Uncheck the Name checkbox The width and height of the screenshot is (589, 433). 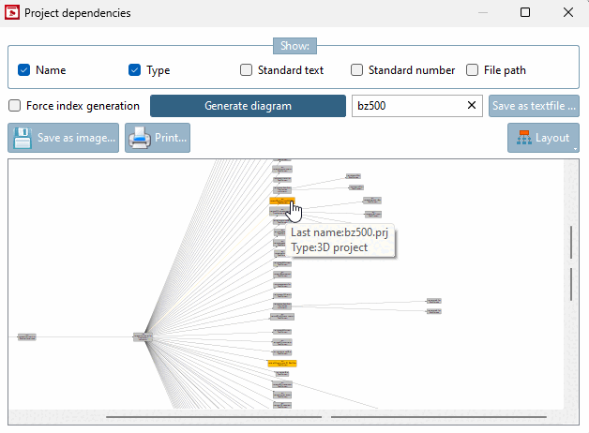tap(24, 70)
